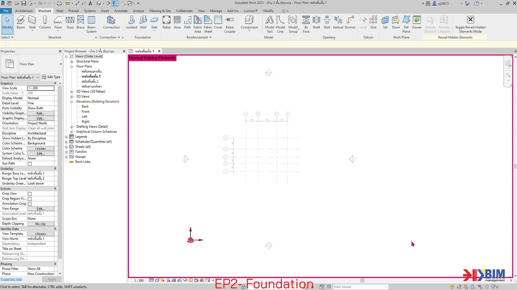Create an opening By Face
This screenshot has width=517, height=290.
[x=306, y=25]
